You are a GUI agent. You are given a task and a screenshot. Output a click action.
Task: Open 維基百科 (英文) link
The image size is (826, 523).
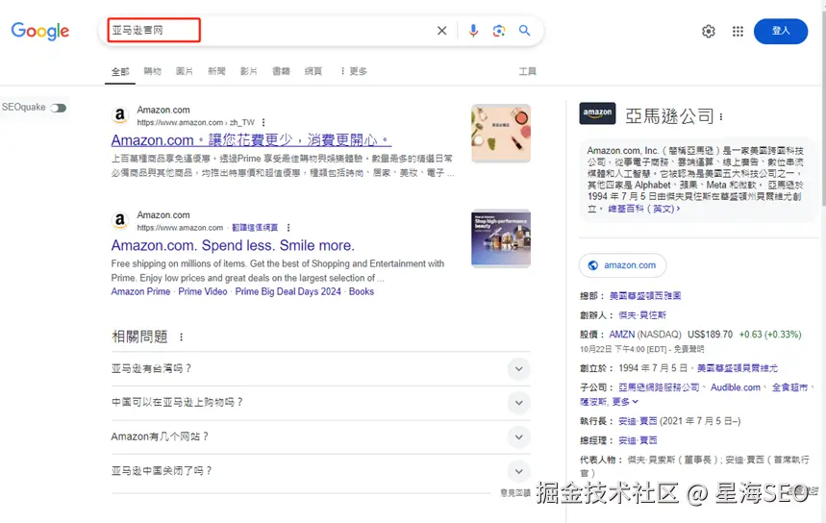(x=643, y=209)
